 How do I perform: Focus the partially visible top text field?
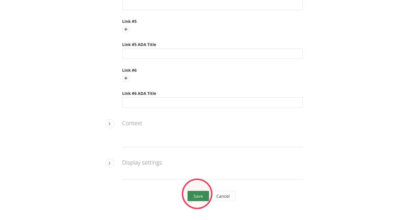212,5
